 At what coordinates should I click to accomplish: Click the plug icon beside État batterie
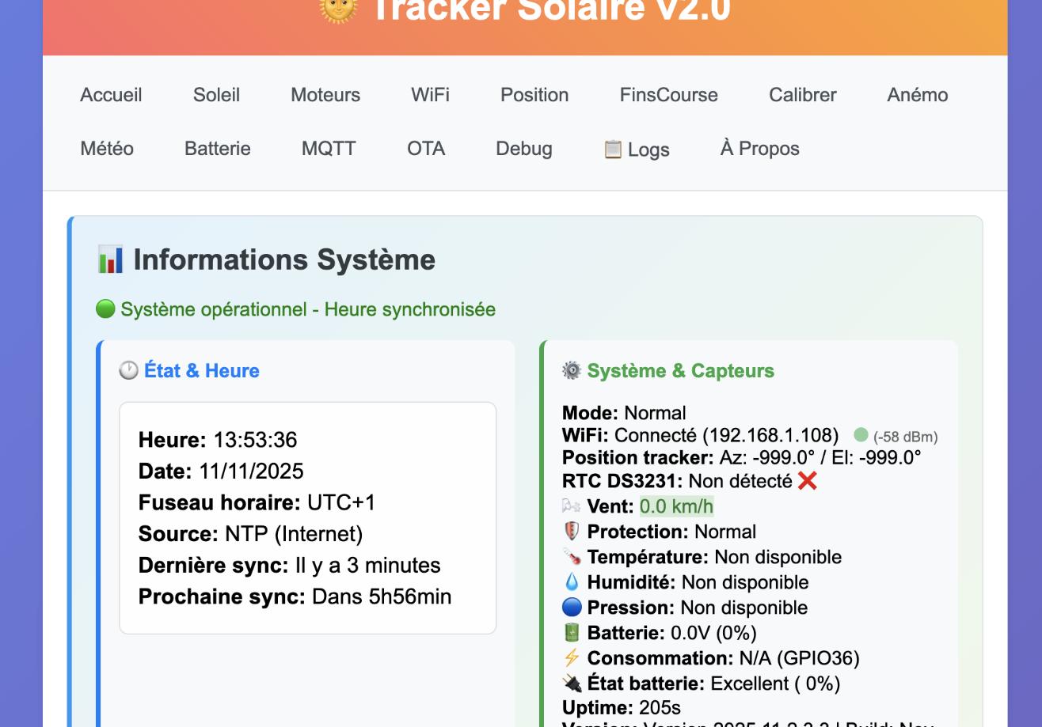click(x=571, y=683)
